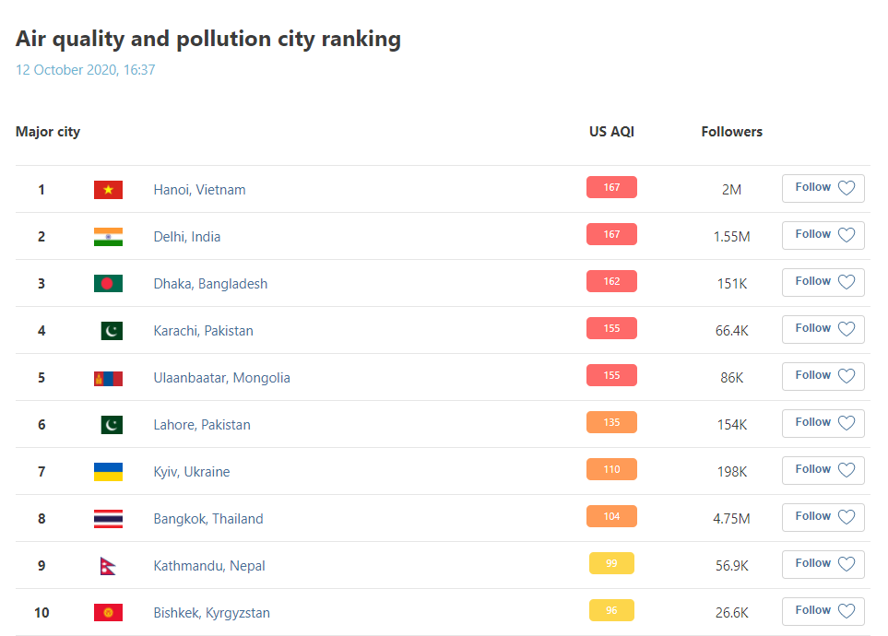This screenshot has width=888, height=636.
Task: Click the red 167 AQI badge for Hanoi
Action: click(x=611, y=187)
